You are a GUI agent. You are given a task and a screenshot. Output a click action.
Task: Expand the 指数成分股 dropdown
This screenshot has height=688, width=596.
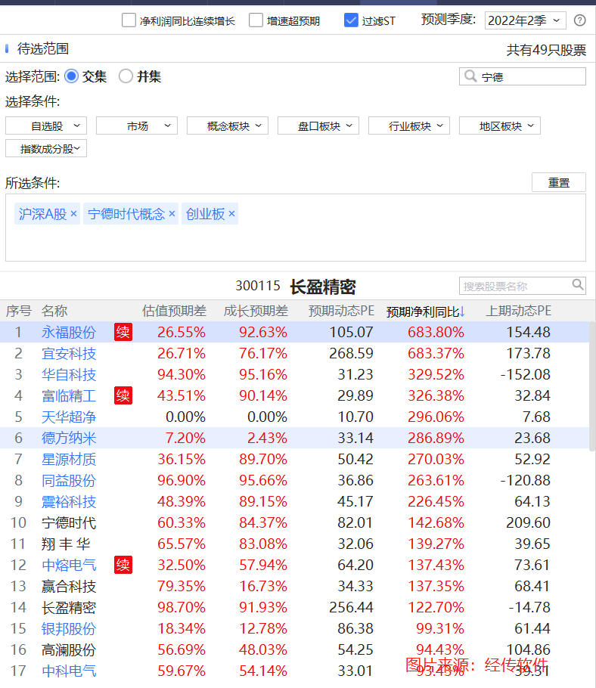click(x=46, y=149)
